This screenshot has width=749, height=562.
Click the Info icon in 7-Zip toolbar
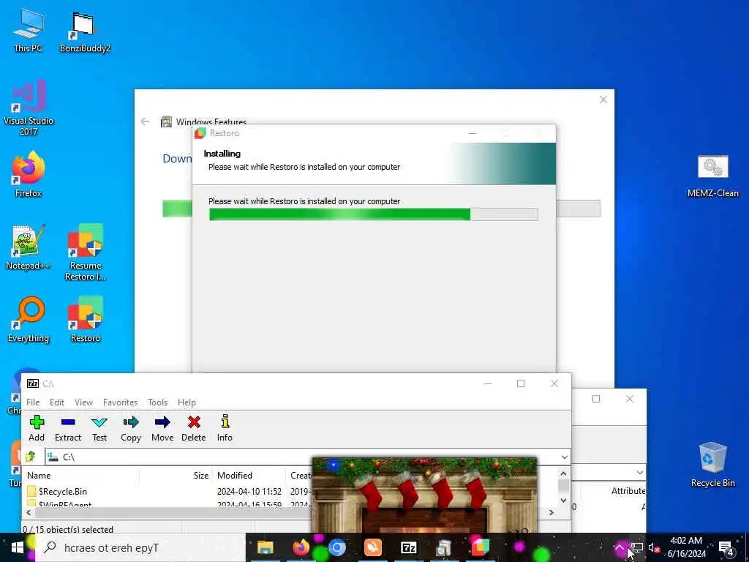tap(225, 421)
